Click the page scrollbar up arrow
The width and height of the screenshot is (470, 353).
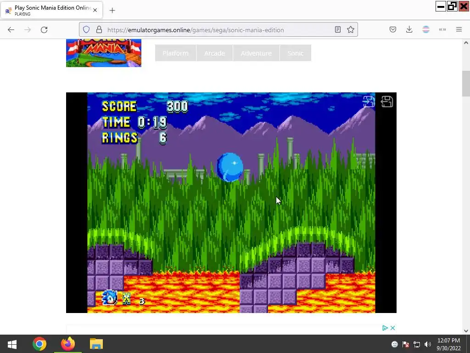pyautogui.click(x=466, y=43)
